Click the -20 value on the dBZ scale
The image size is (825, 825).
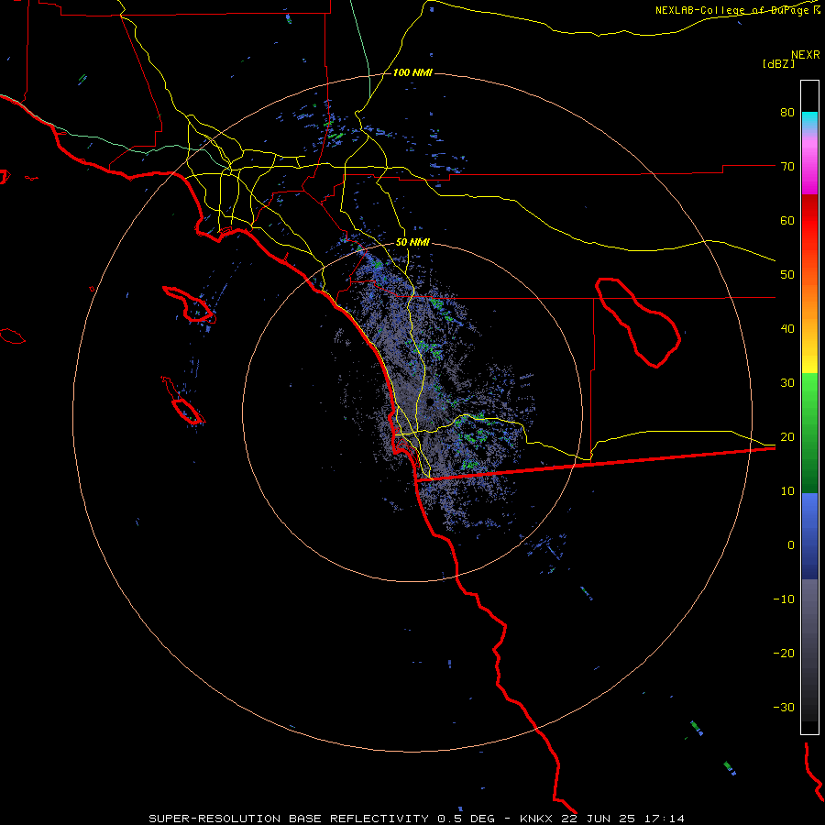click(x=784, y=653)
